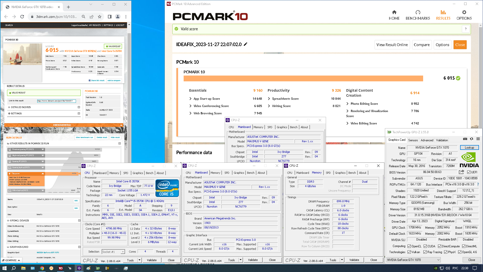Image resolution: width=483 pixels, height=272 pixels.
Task: Click Add to compare on the 3DMark page
Action: tap(114, 81)
